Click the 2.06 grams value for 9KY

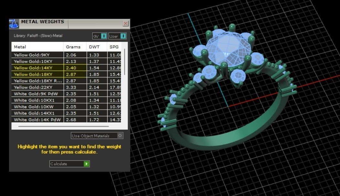[x=71, y=55]
